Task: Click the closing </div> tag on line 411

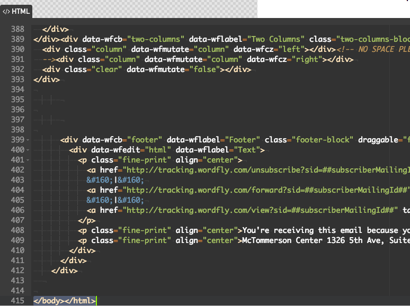Action: (73, 260)
